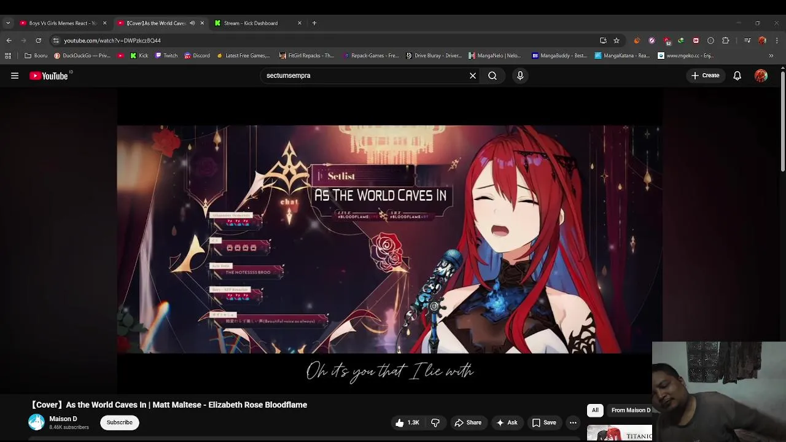
Task: Mute the playing tab via speaker icon
Action: point(192,23)
